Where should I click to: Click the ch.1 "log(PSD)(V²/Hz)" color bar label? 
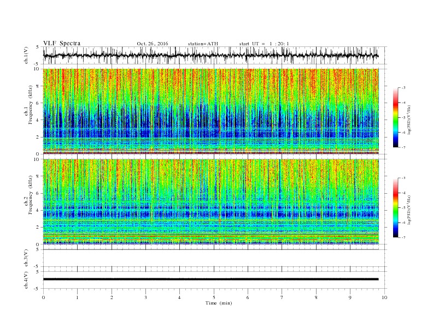pos(409,120)
